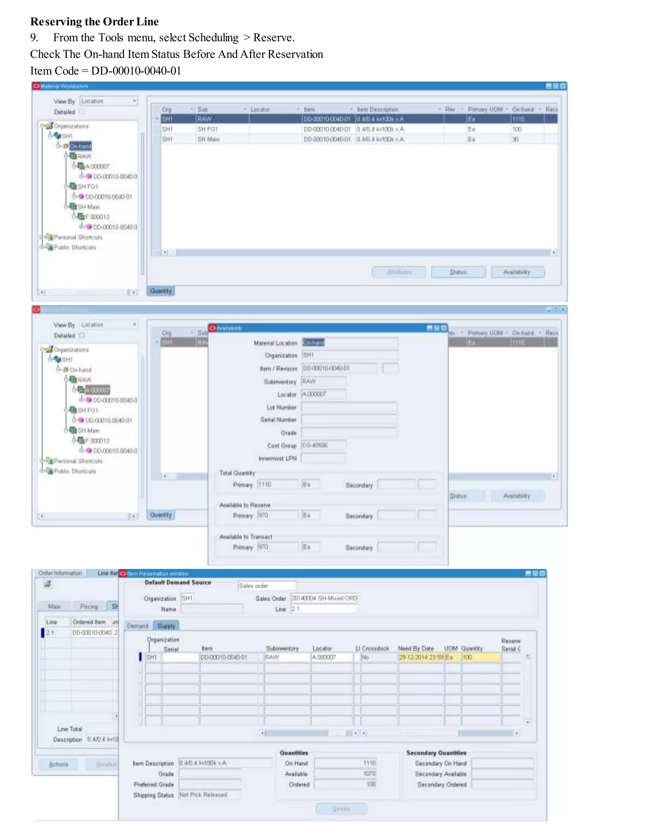Select SH Main row in on-hand grid
Image resolution: width=646 pixels, height=837 pixels.
point(359,139)
